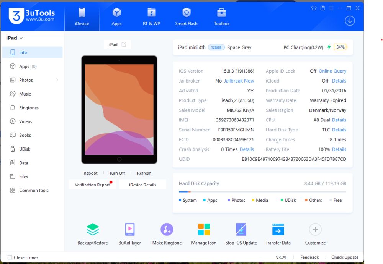Open Battery Life Details link
This screenshot has height=264, width=383.
tap(339, 149)
